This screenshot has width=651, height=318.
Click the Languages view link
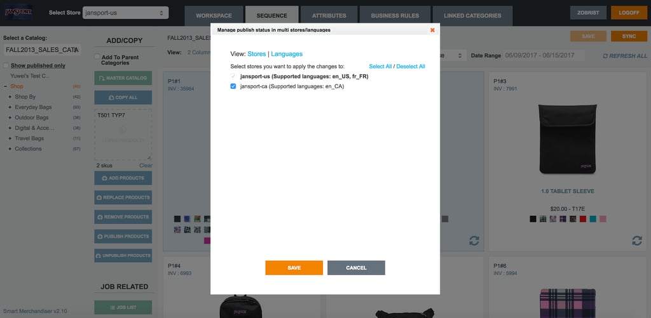pos(287,54)
